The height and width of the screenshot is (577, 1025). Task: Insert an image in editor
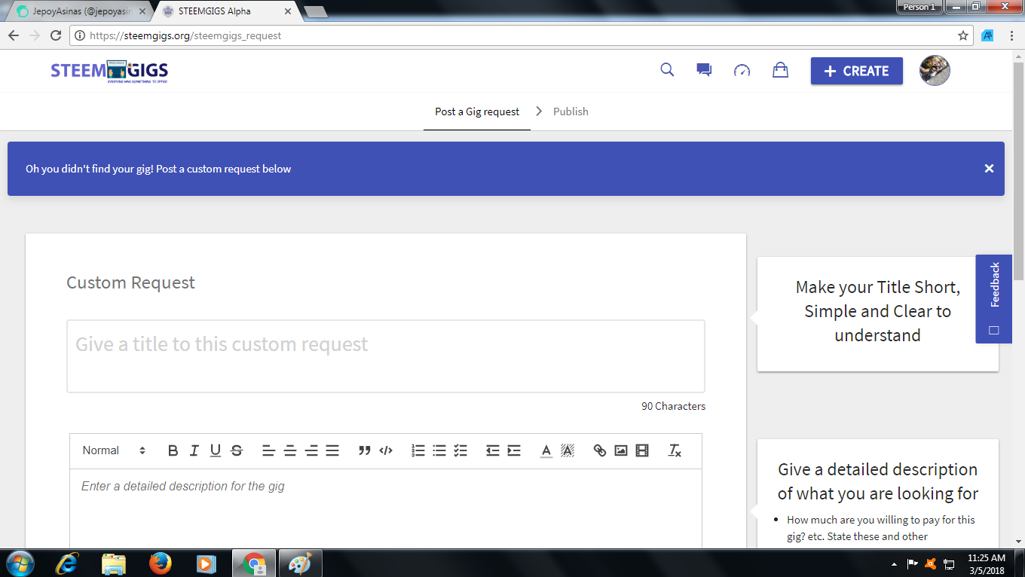[x=621, y=450]
